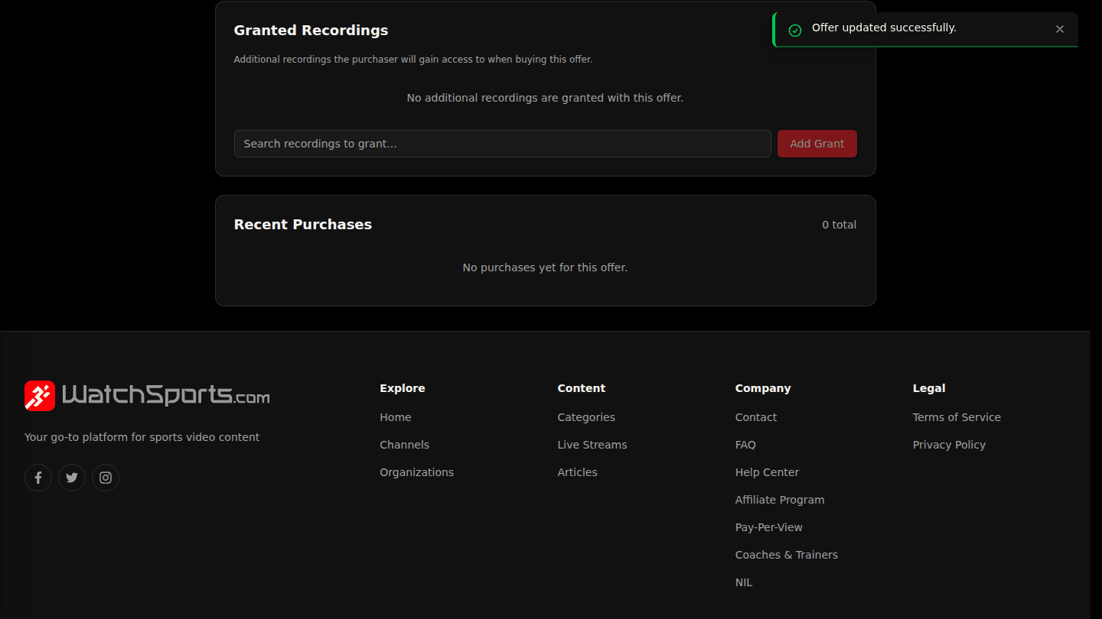The height and width of the screenshot is (619, 1102).
Task: Click the go-to platform tagline text
Action: (142, 437)
